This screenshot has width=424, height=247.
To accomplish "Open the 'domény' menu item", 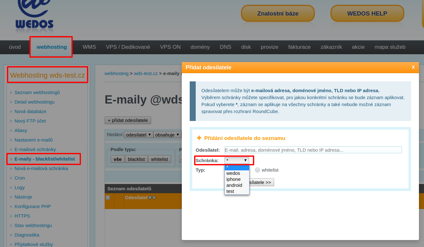I will pyautogui.click(x=200, y=47).
